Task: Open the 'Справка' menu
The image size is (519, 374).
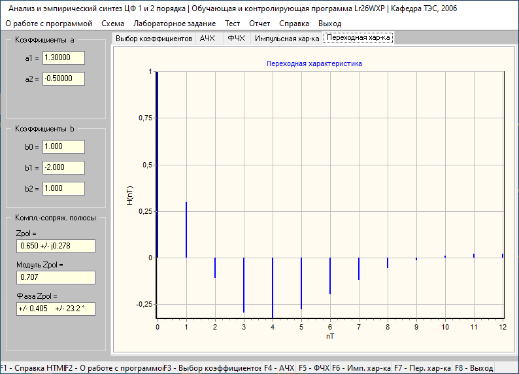Action: (294, 24)
